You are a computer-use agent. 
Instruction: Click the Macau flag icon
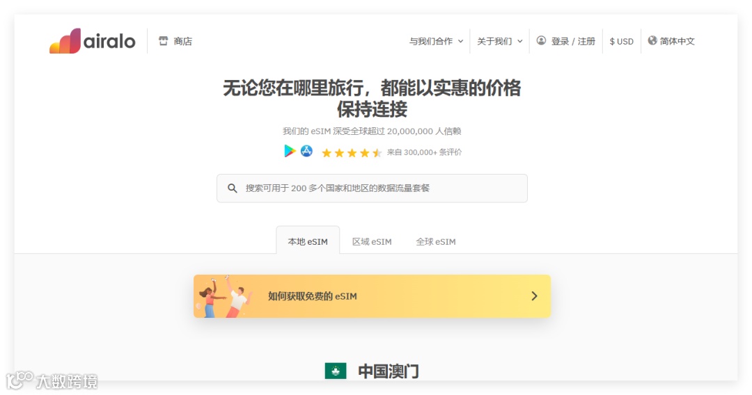pyautogui.click(x=335, y=371)
